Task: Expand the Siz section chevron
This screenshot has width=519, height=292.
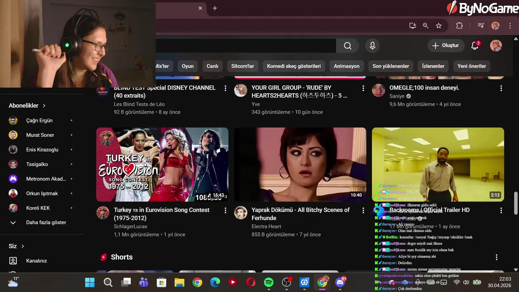Action: 23,246
